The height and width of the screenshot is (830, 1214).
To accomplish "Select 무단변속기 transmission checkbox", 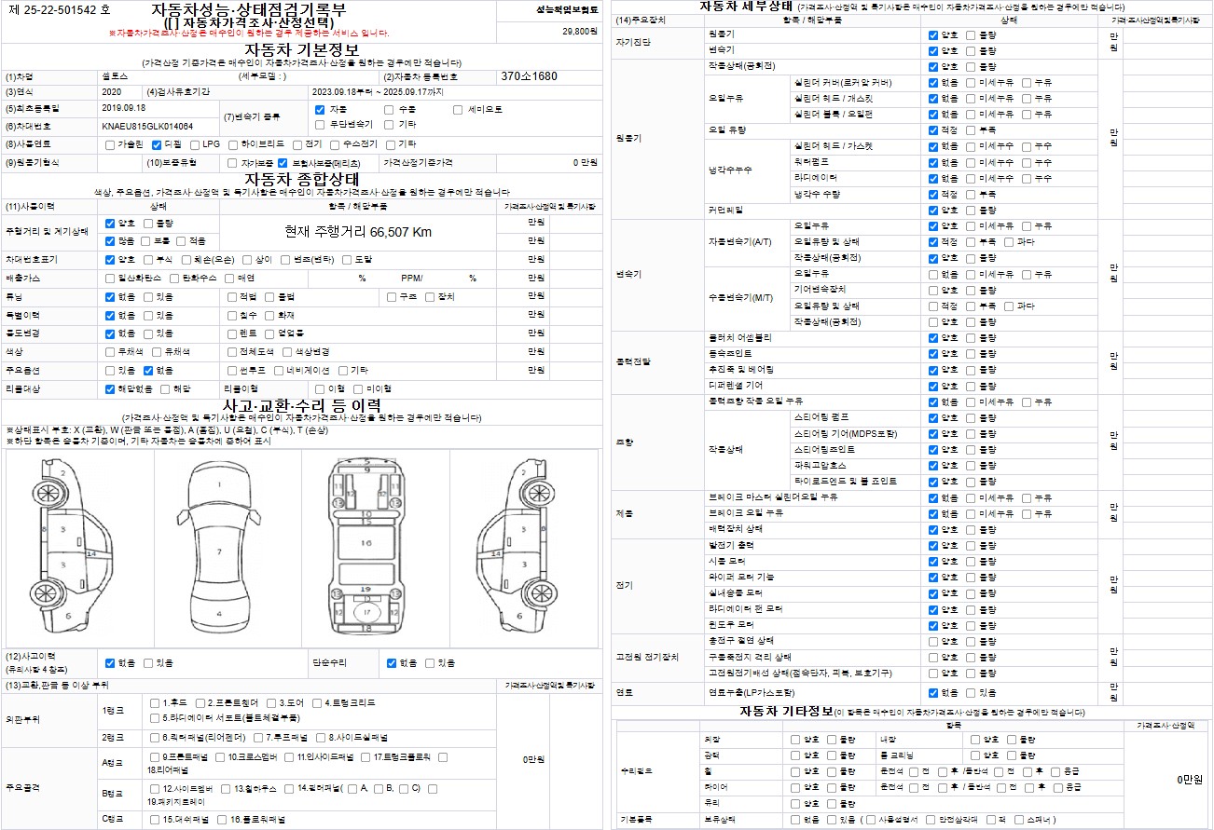I will click(320, 124).
